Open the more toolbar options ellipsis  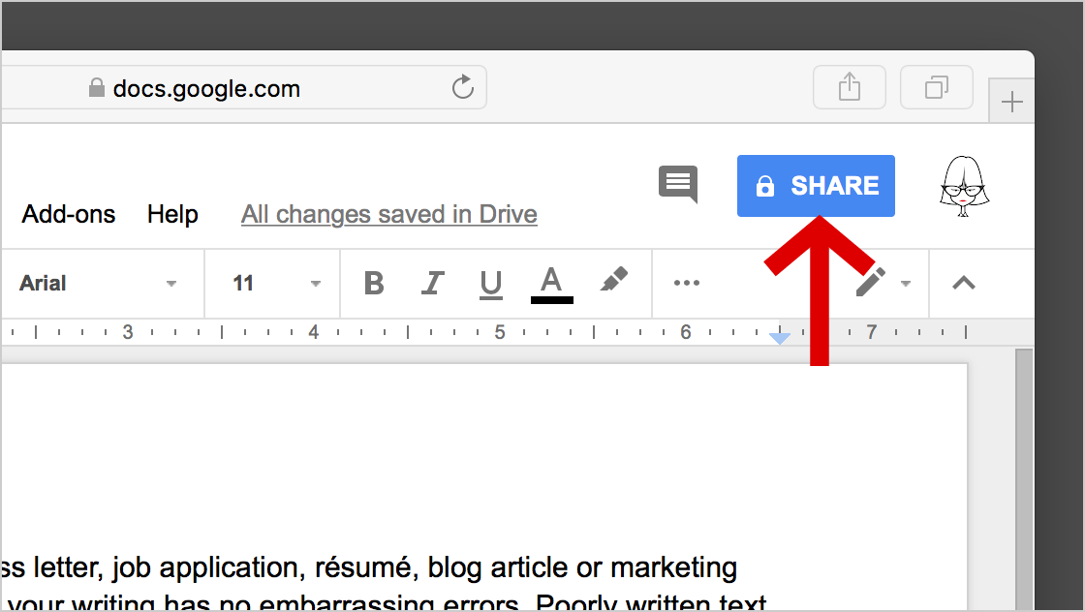(x=686, y=284)
